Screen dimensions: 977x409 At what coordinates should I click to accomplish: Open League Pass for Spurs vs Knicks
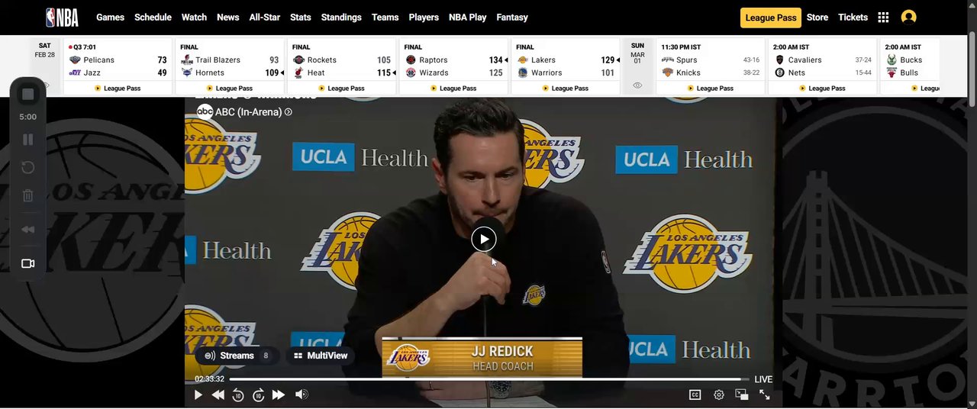point(711,89)
